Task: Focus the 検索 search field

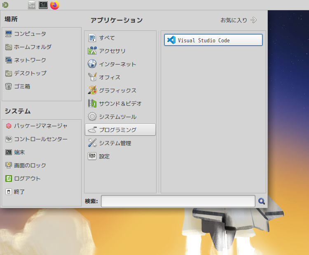Action: point(178,201)
